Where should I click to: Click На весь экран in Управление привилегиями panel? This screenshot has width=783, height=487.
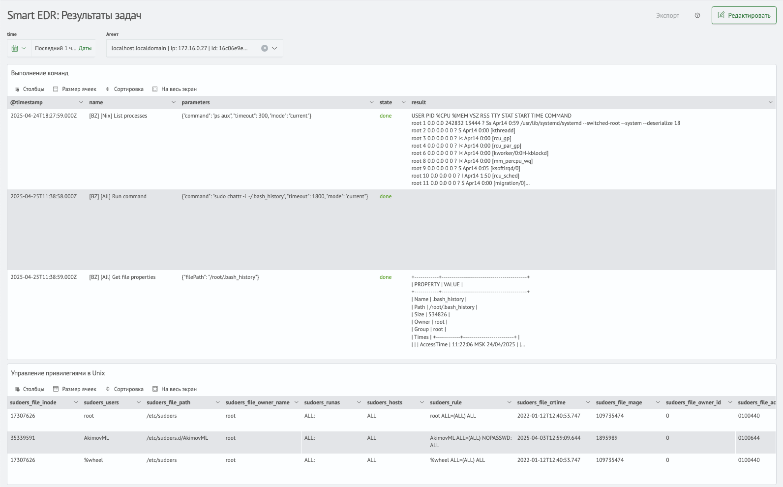pyautogui.click(x=175, y=389)
